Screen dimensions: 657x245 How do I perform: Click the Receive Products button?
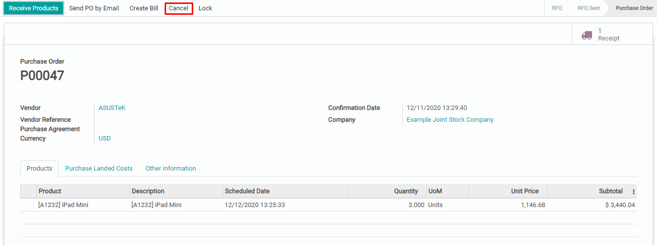tap(34, 8)
